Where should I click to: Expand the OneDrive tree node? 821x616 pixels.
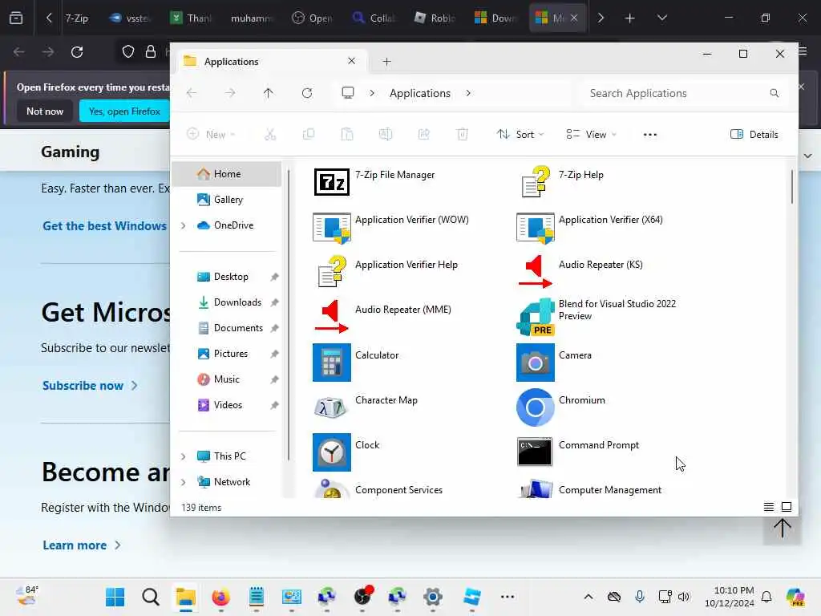click(184, 225)
